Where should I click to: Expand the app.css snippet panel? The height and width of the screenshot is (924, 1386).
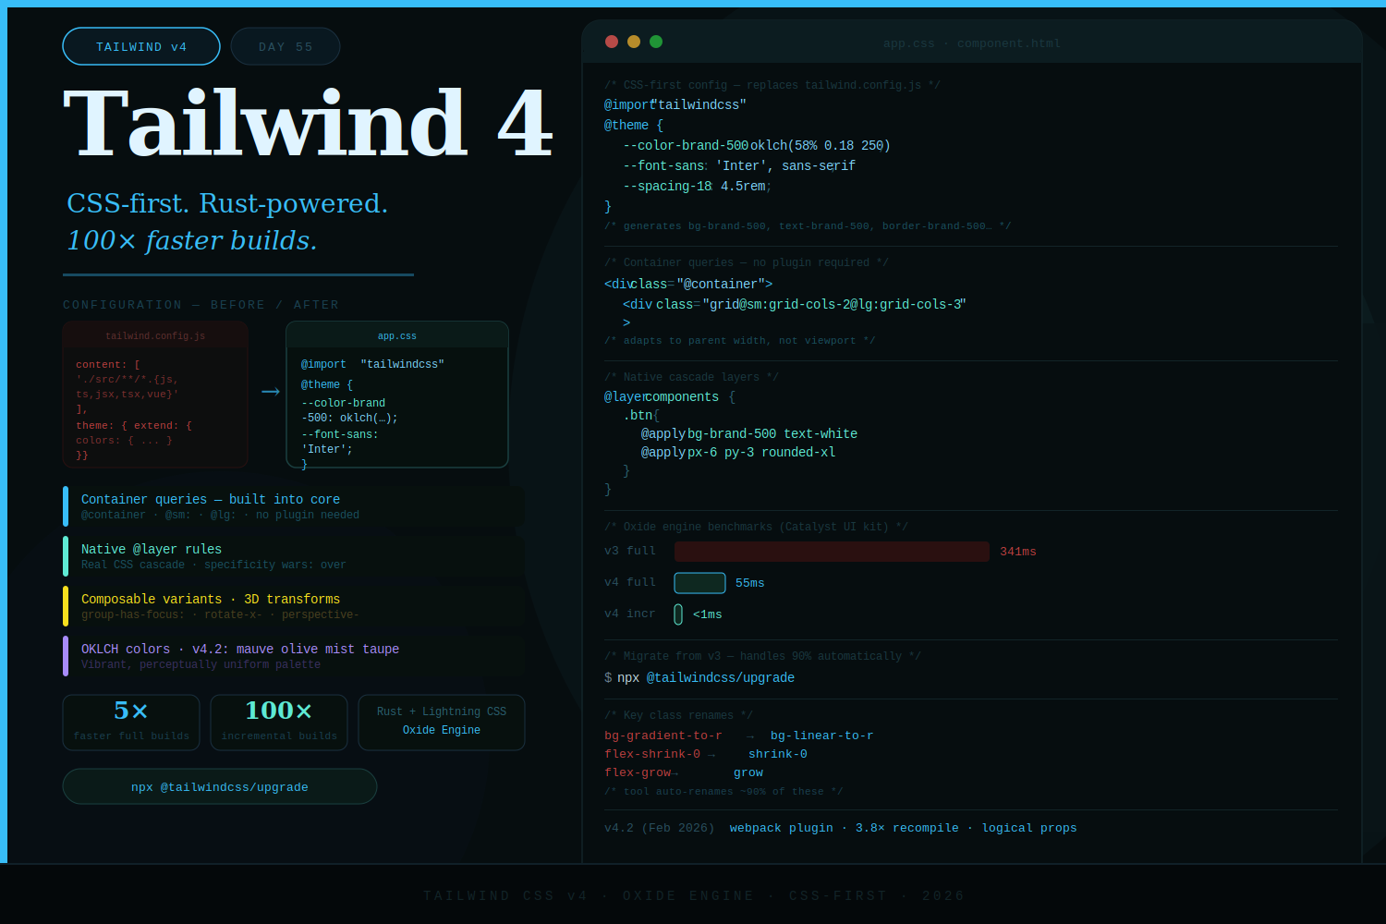pyautogui.click(x=396, y=394)
